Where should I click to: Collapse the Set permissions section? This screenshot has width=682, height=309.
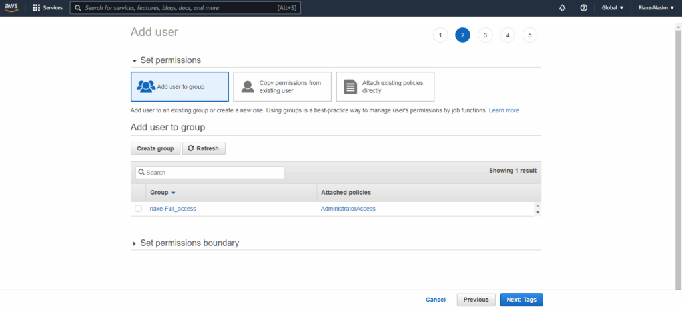click(x=135, y=60)
